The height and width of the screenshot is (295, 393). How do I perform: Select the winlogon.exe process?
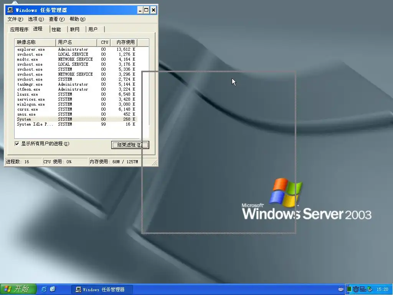click(x=76, y=104)
